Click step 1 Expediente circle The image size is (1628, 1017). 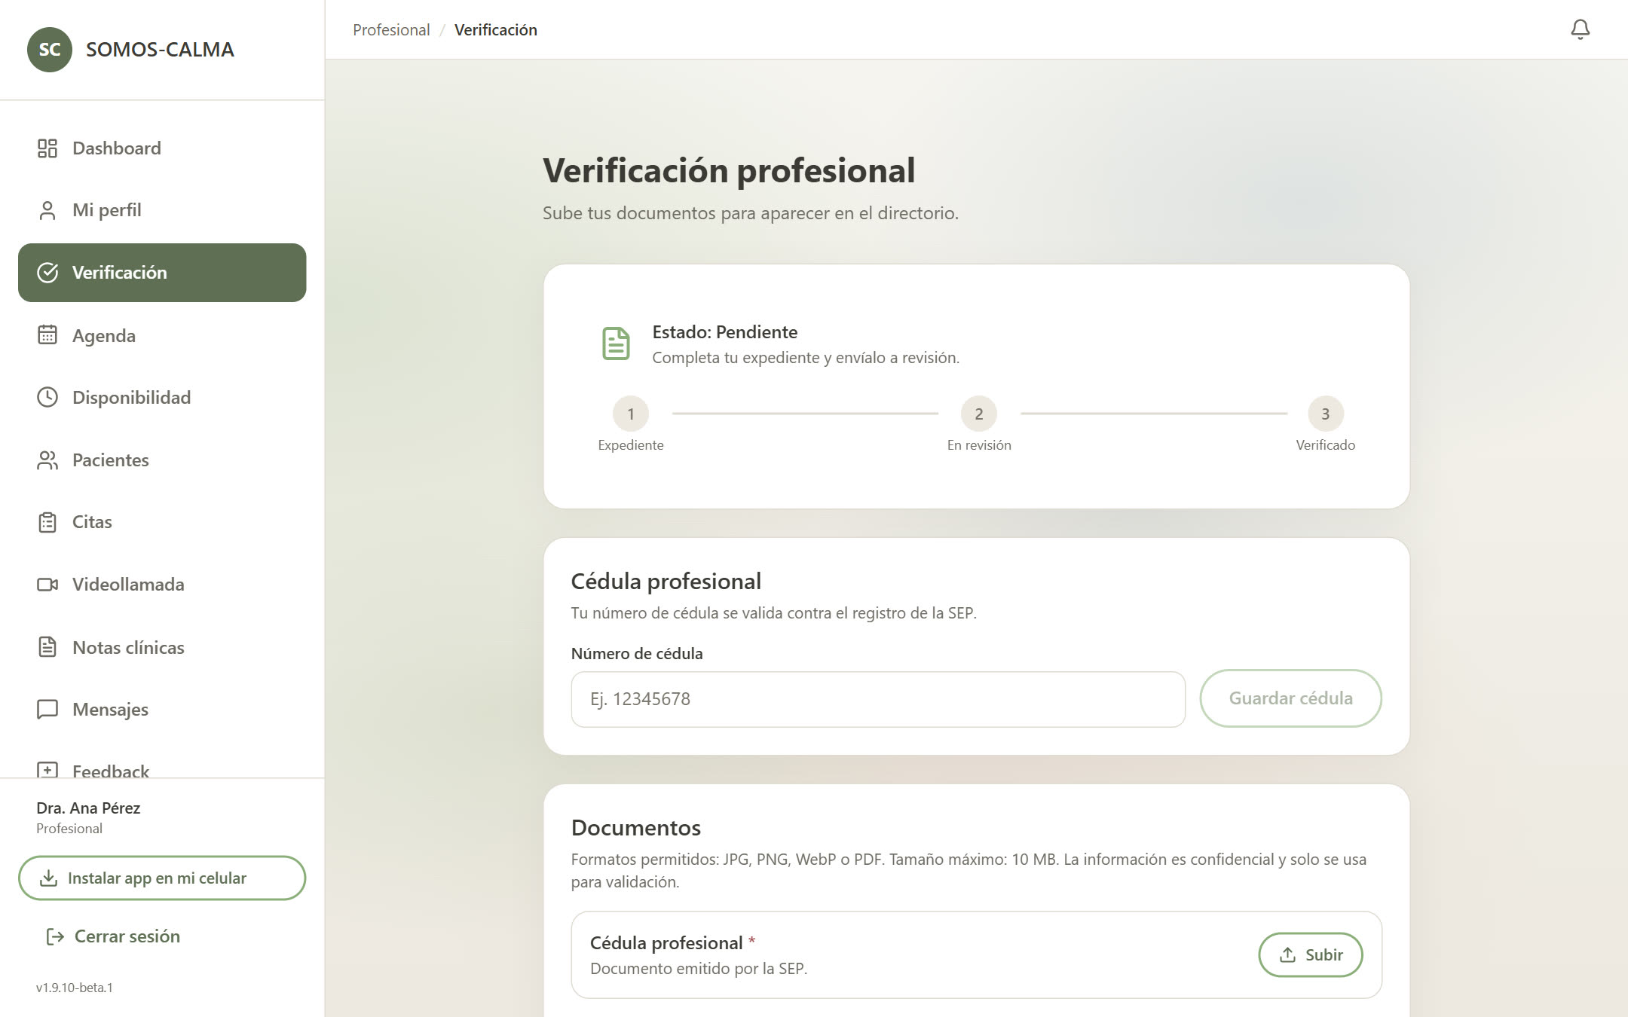point(631,414)
